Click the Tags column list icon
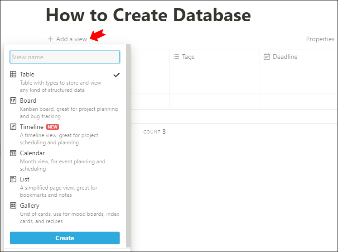Image resolution: width=338 pixels, height=252 pixels. [x=176, y=57]
